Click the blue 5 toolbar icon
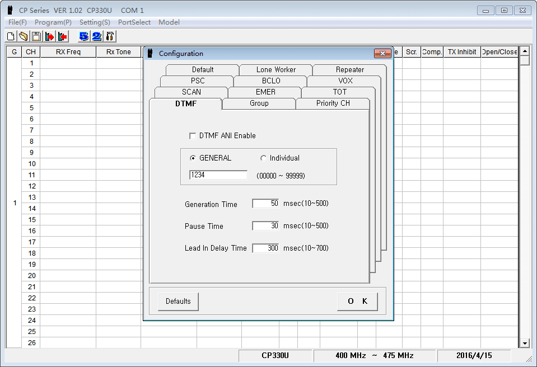This screenshot has height=367, width=537. click(84, 36)
